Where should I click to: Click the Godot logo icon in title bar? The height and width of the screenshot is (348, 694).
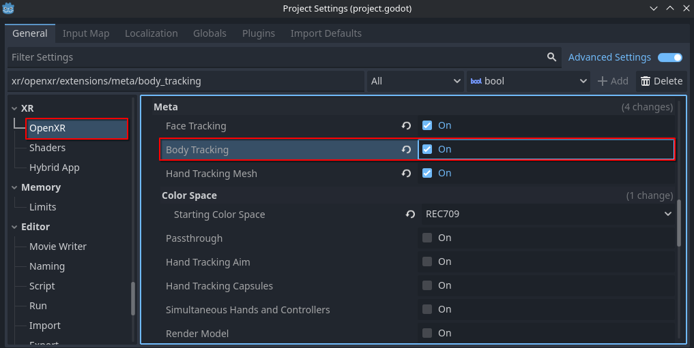(8, 8)
